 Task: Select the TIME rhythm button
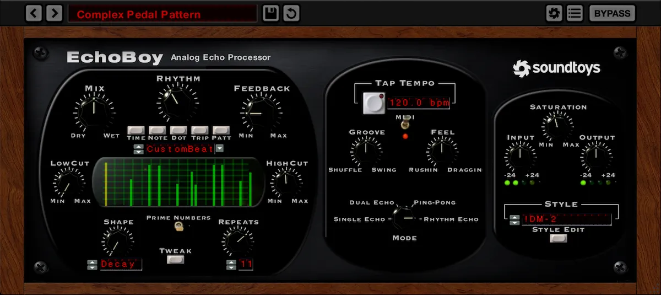click(136, 130)
